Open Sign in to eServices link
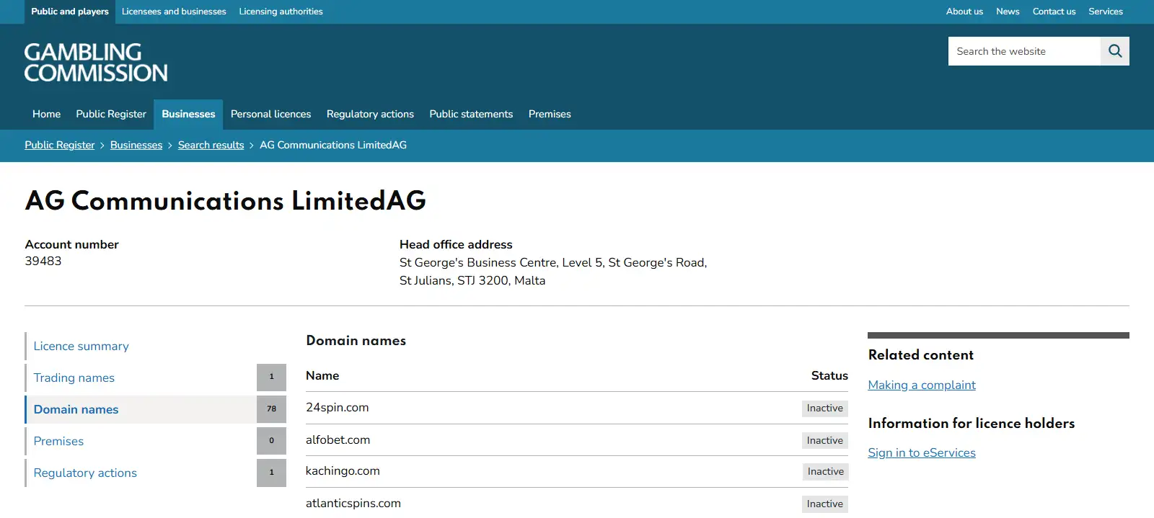Viewport: 1154px width, 518px height. click(922, 452)
